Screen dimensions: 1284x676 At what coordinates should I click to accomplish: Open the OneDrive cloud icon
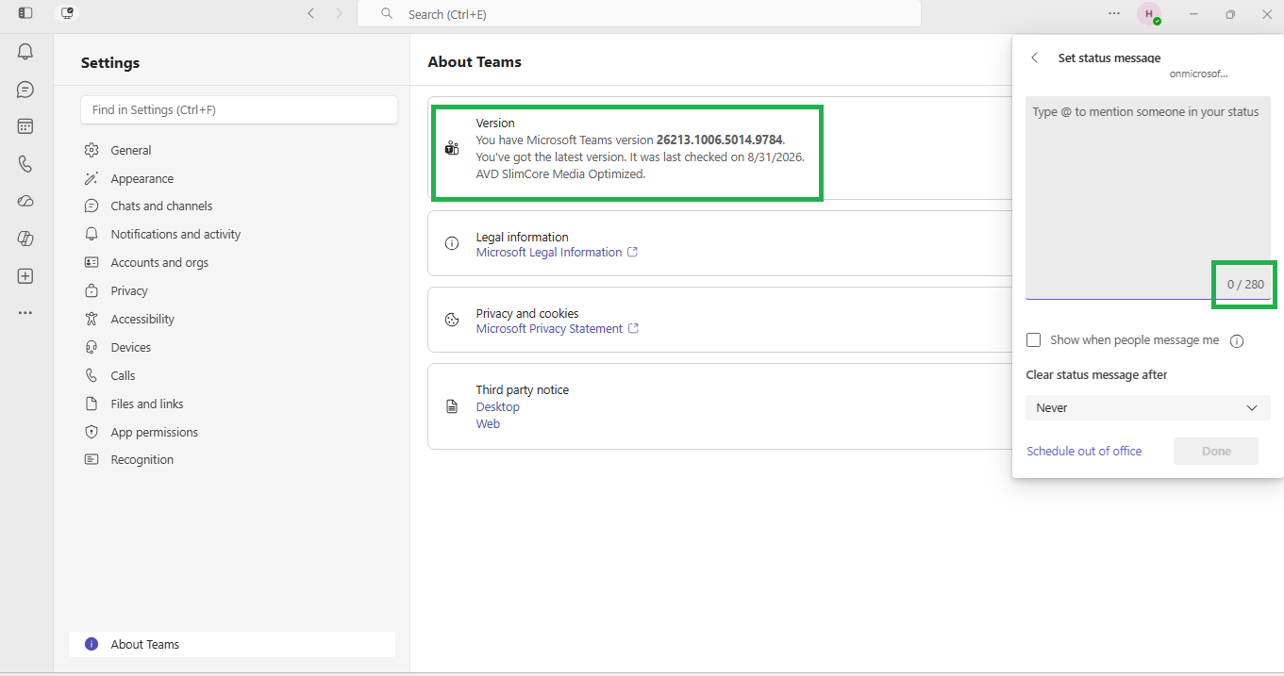(25, 201)
